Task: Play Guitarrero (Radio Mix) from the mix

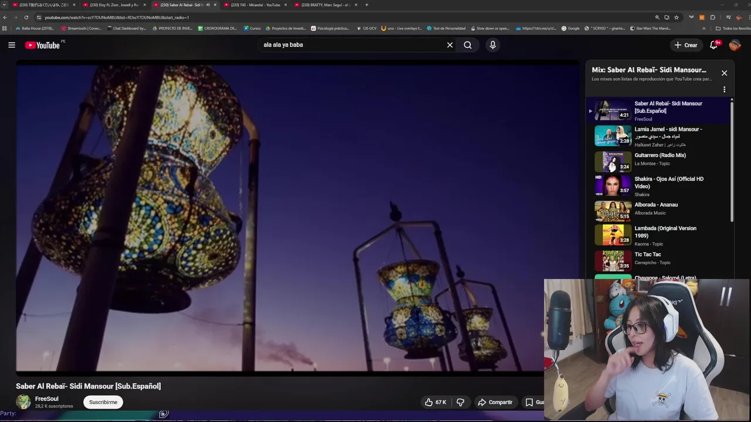Action: [x=658, y=161]
